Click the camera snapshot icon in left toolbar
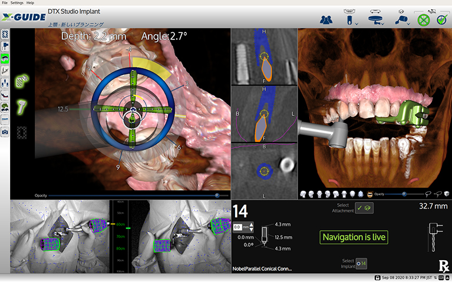 tap(5, 132)
